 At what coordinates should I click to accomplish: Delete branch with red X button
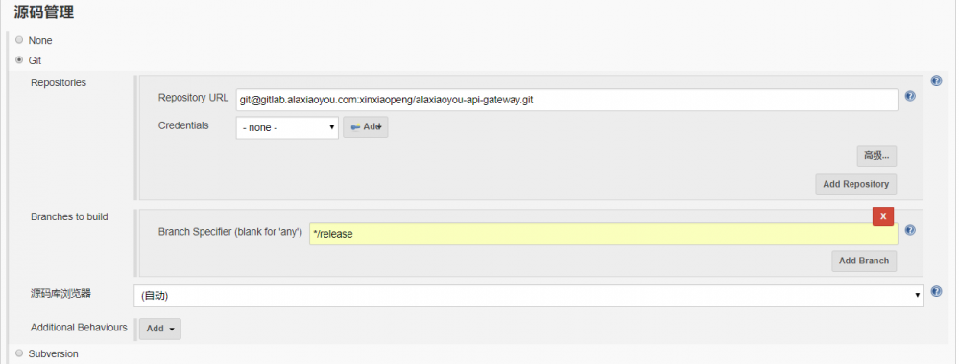click(883, 216)
